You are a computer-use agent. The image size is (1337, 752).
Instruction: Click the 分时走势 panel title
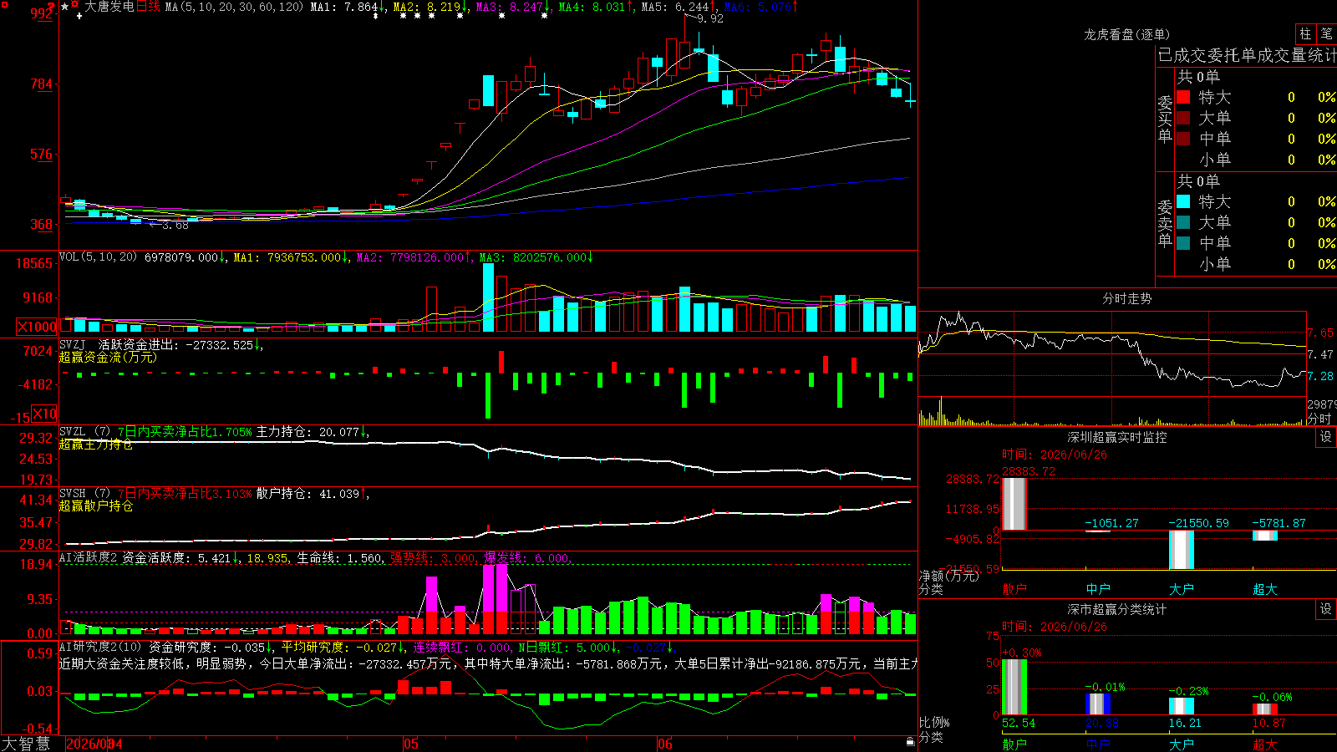tap(1126, 298)
